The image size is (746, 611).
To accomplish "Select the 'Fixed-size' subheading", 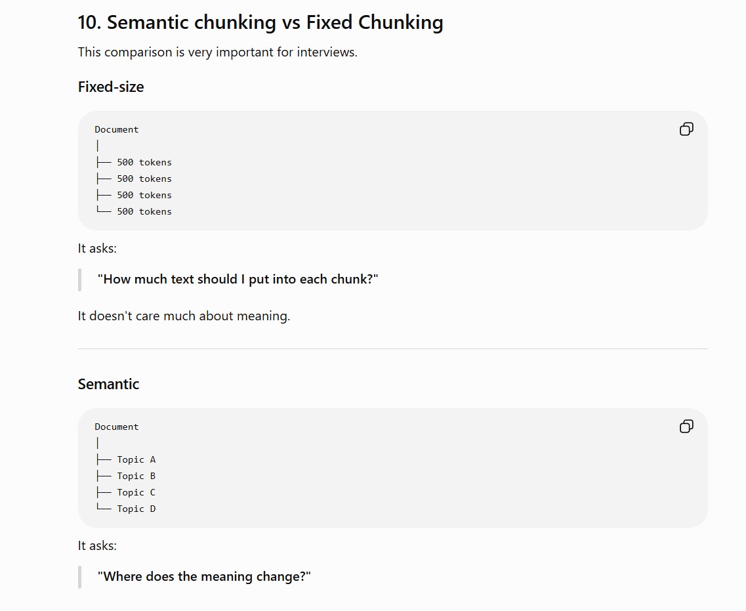I will (111, 87).
